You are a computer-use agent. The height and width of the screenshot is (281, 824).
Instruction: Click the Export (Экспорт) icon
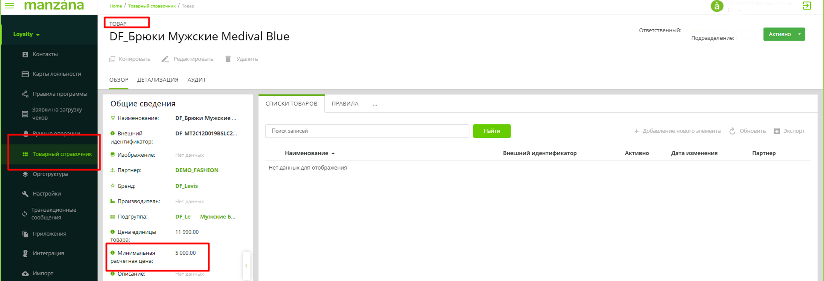click(x=777, y=131)
